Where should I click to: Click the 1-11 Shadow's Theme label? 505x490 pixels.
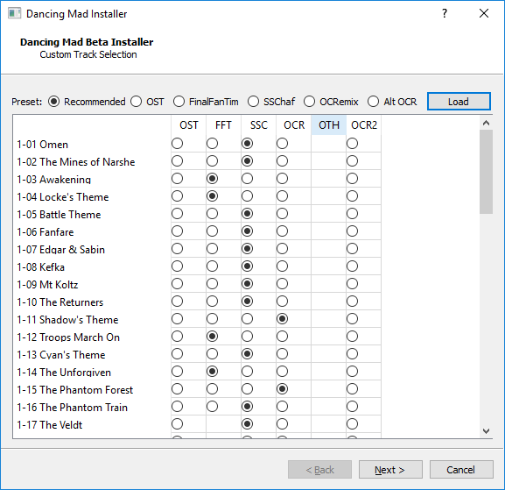click(67, 320)
